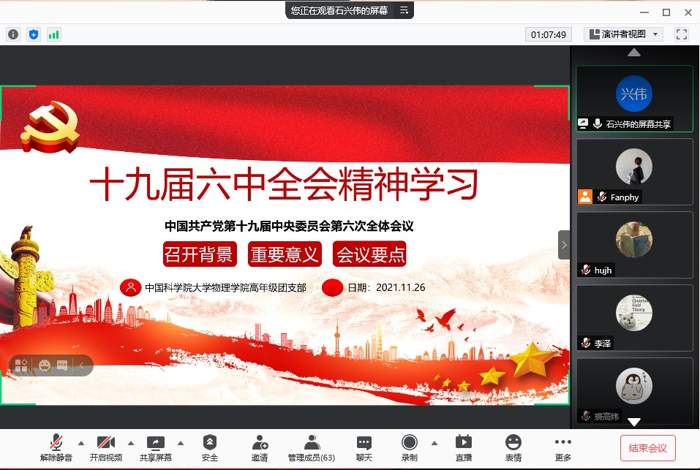The image size is (700, 470).
Task: Start the 直播 live stream
Action: pyautogui.click(x=464, y=448)
